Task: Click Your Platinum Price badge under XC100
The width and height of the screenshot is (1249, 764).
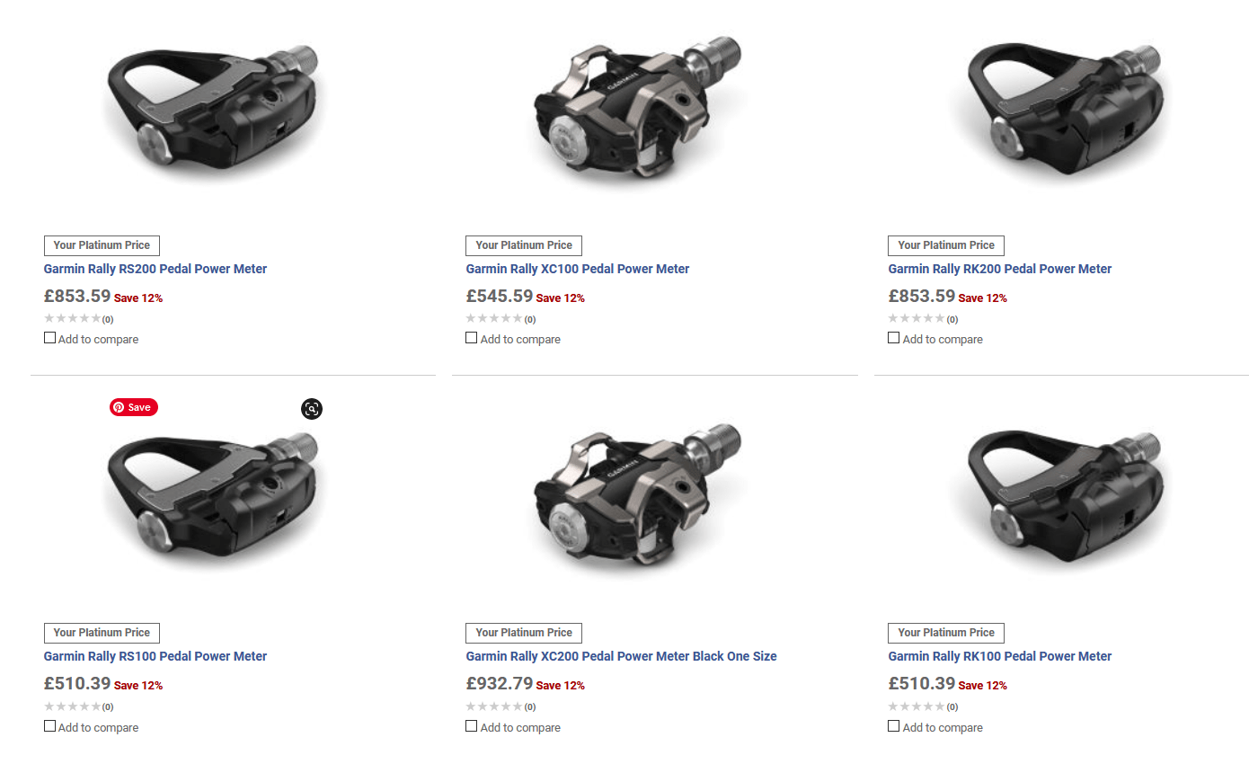Action: [523, 245]
